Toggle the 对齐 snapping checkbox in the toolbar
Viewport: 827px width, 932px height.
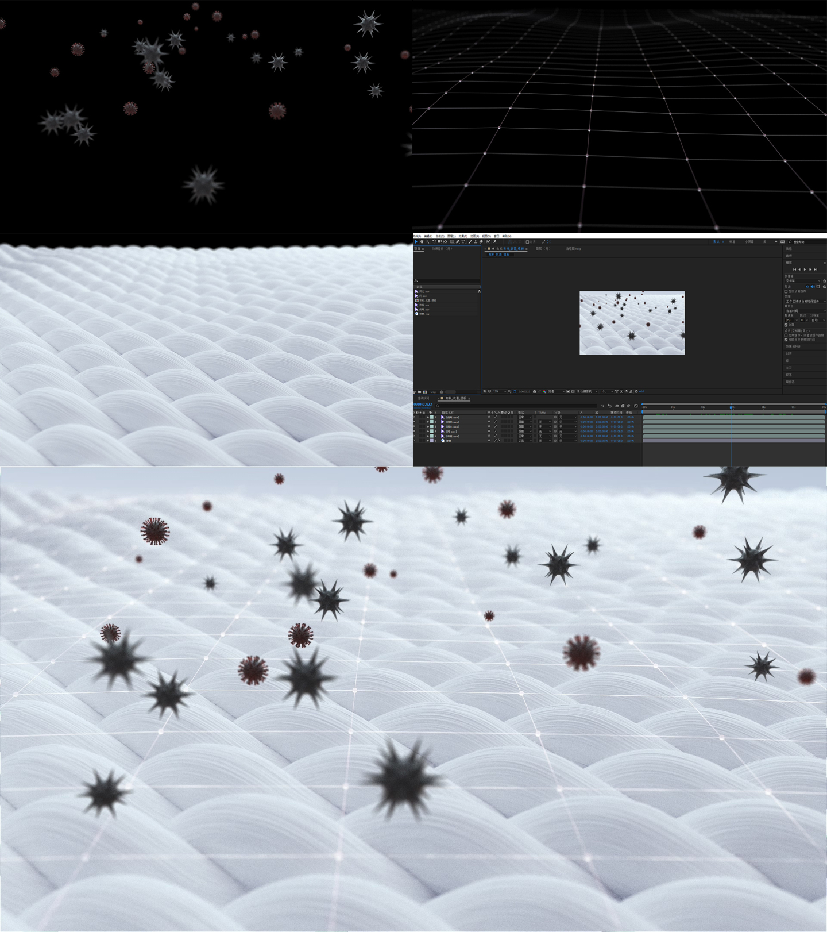[x=527, y=242]
